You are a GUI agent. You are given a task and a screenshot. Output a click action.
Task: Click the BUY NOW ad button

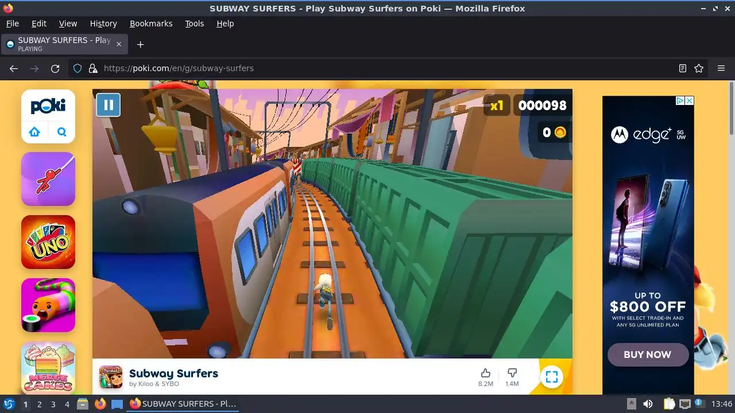tap(648, 354)
